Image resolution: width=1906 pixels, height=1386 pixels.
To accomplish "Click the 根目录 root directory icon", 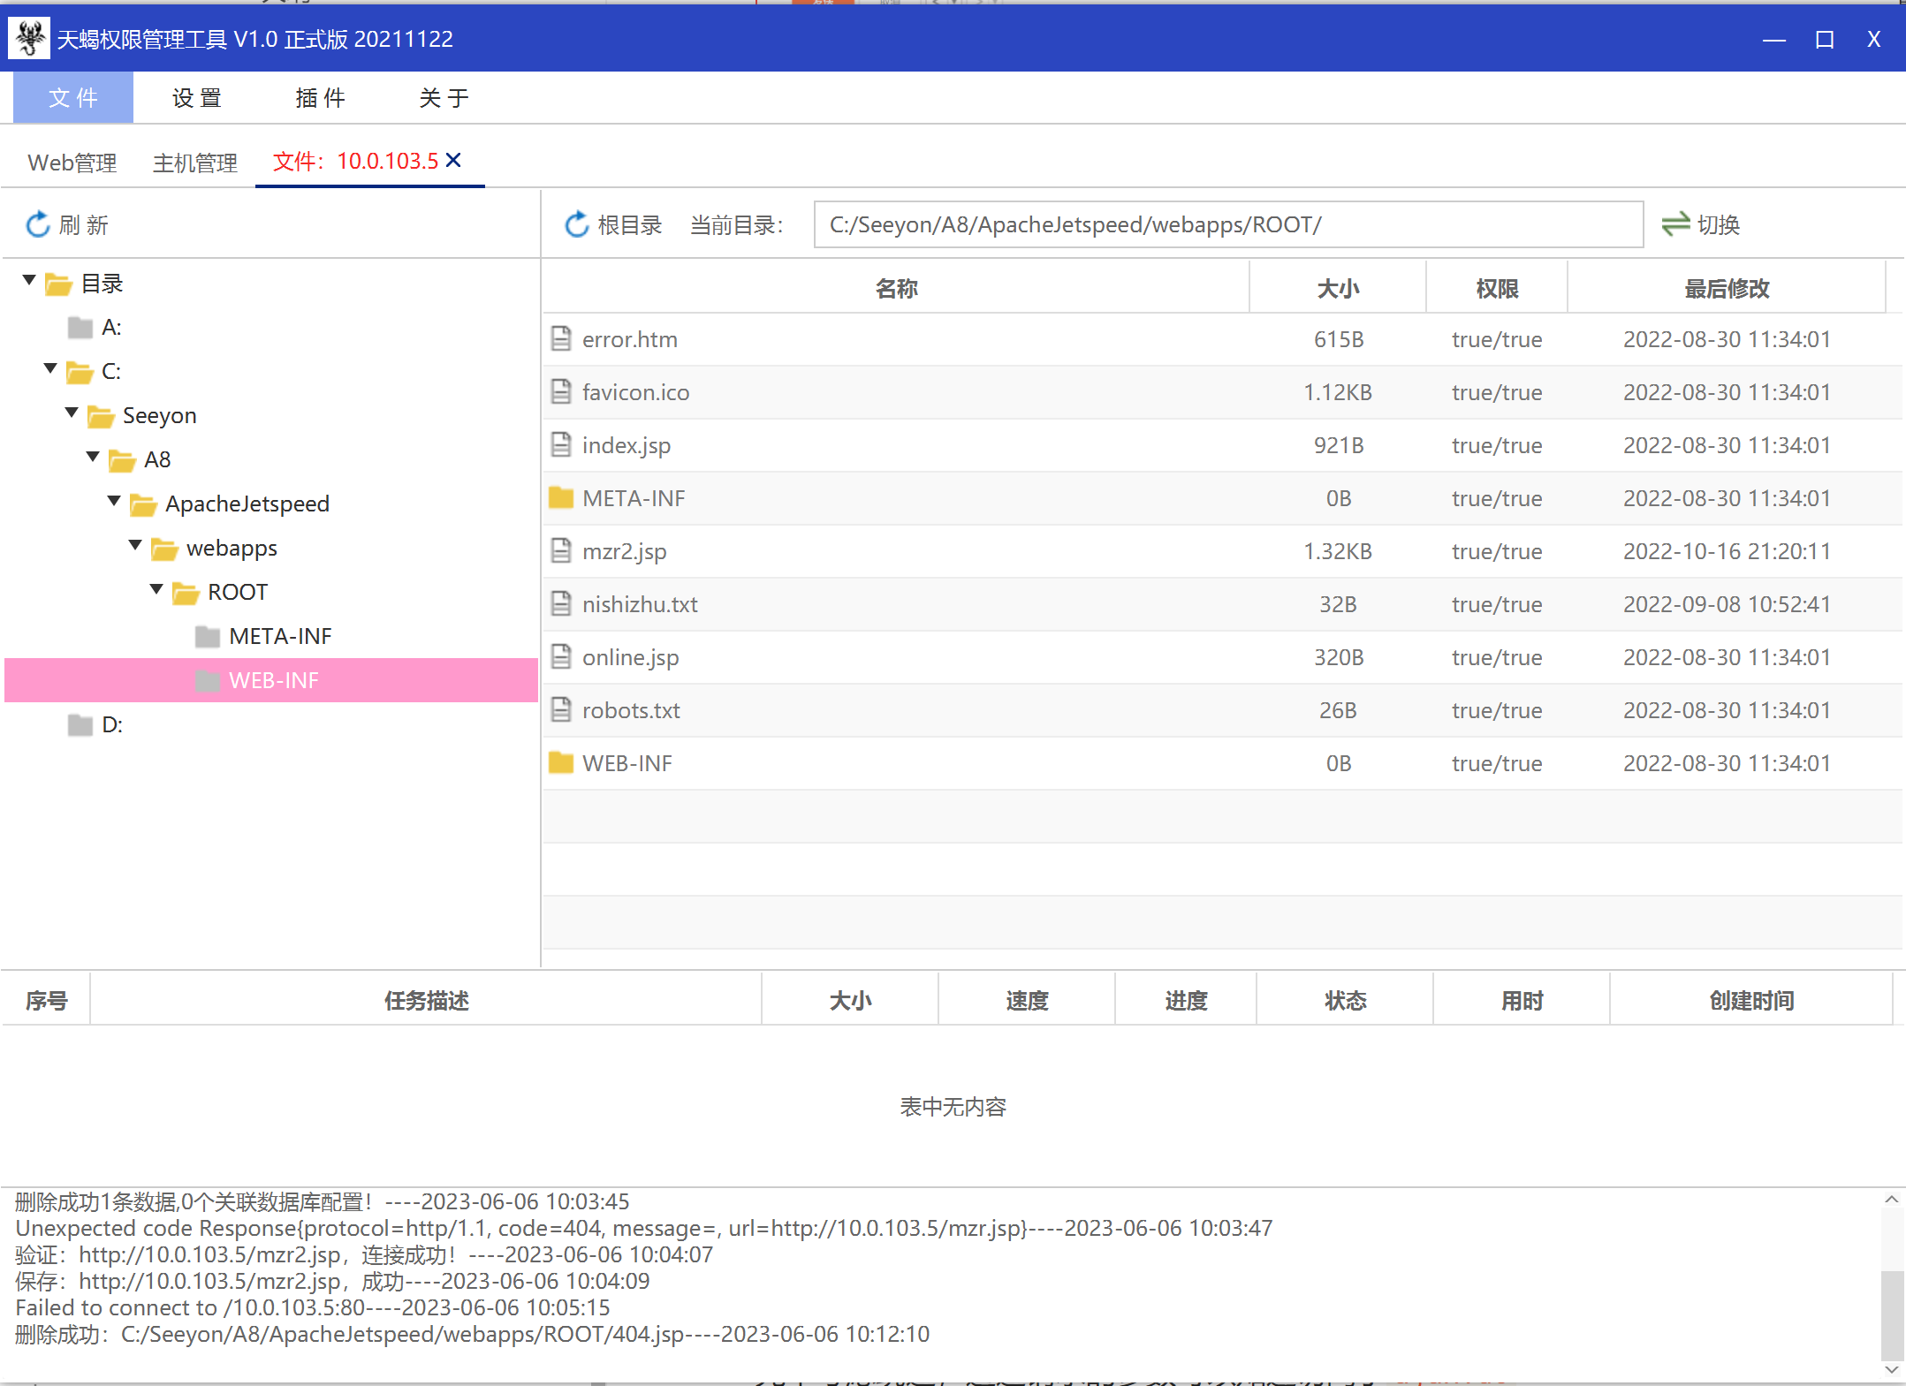I will pos(577,224).
